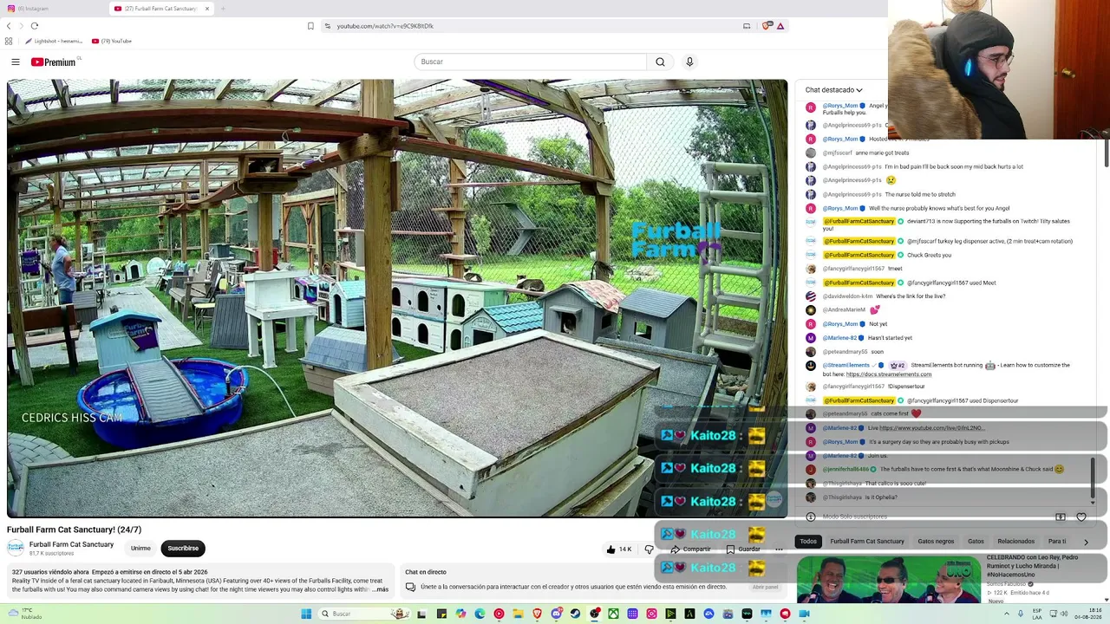The height and width of the screenshot is (624, 1110).
Task: Click the Brave Rewards triangle icon
Action: click(780, 26)
